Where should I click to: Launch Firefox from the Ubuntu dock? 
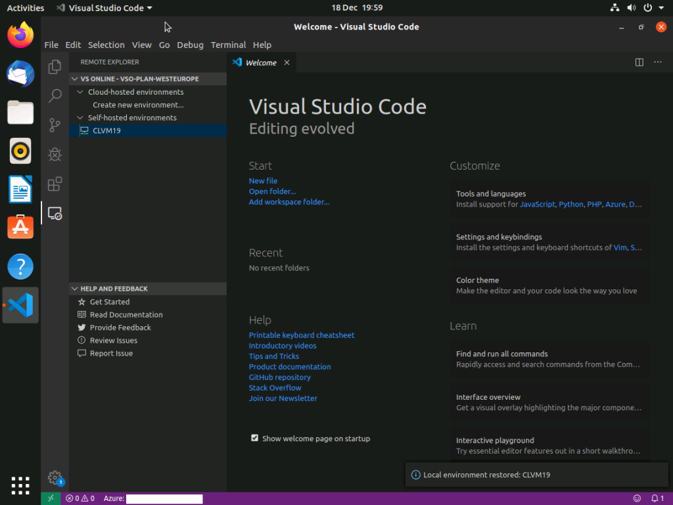pyautogui.click(x=20, y=35)
